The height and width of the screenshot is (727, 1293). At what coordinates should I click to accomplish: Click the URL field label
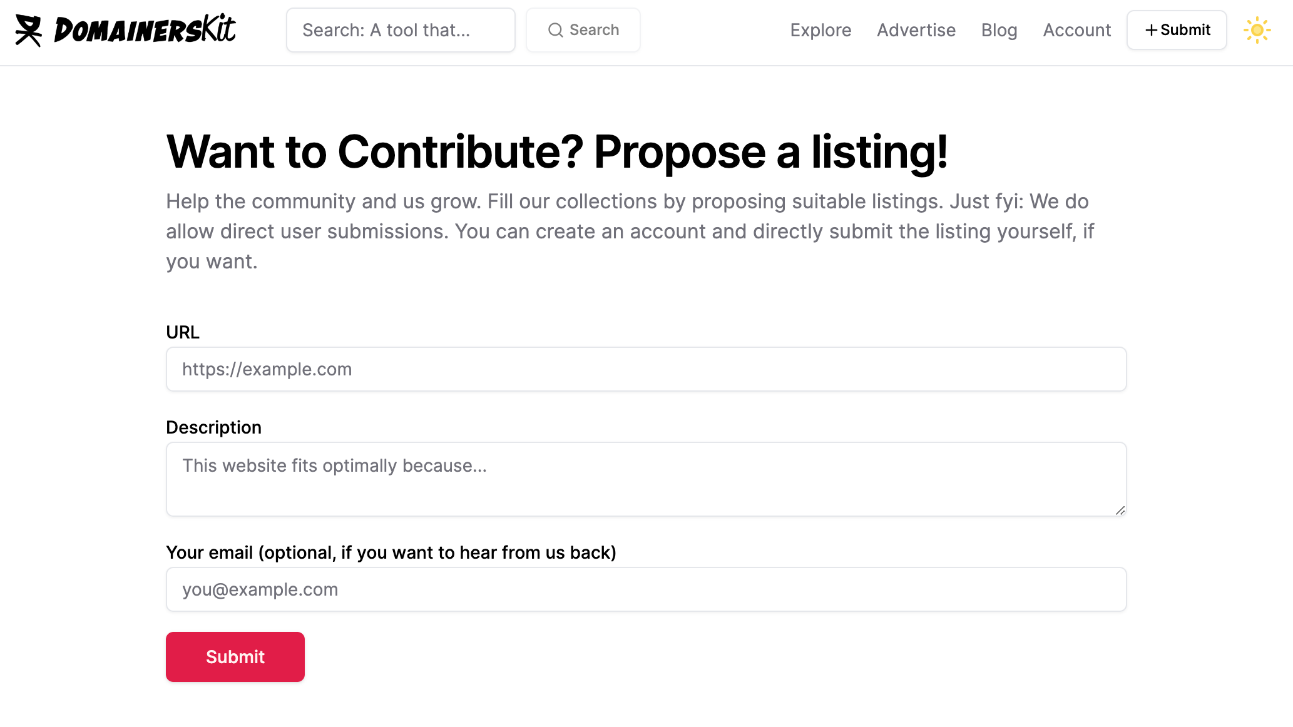pyautogui.click(x=183, y=332)
